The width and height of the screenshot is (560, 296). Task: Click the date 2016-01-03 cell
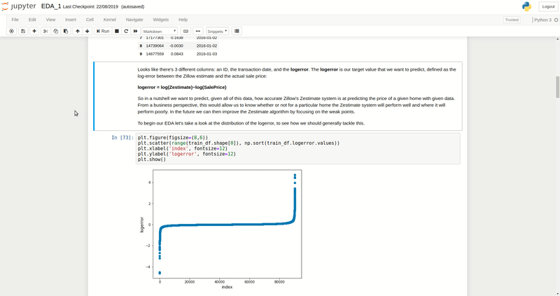[x=206, y=54]
